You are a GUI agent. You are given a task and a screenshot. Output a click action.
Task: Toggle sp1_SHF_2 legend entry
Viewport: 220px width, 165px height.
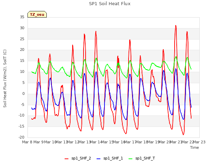click(x=78, y=158)
